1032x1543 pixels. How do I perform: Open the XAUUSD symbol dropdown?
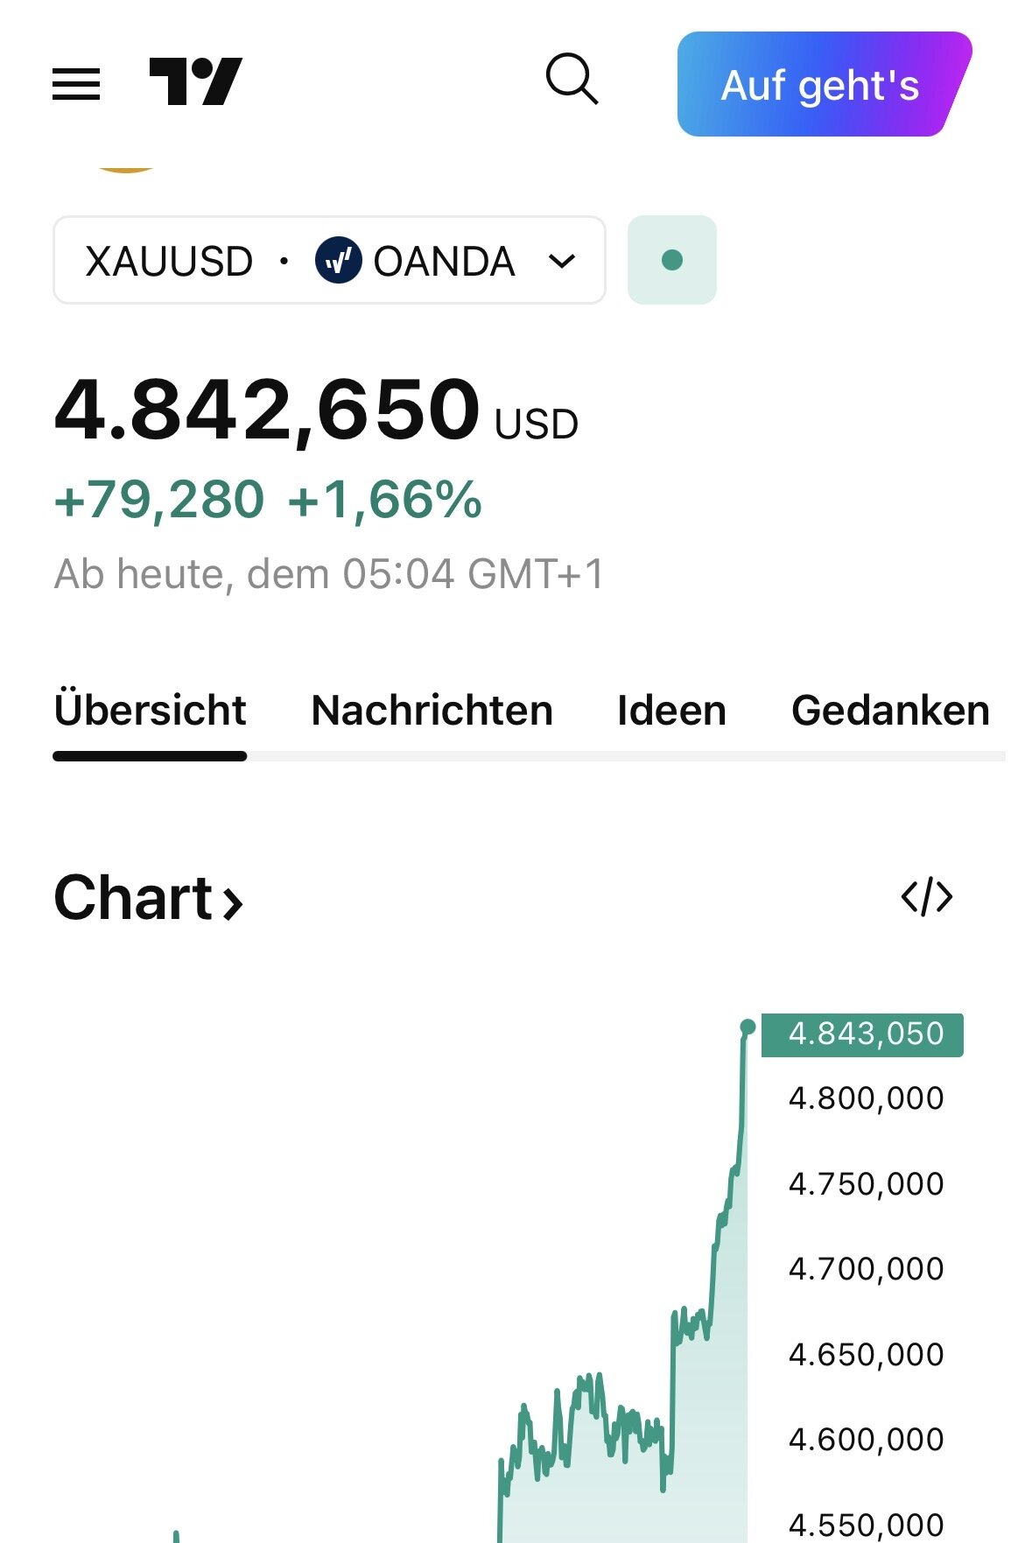[170, 261]
